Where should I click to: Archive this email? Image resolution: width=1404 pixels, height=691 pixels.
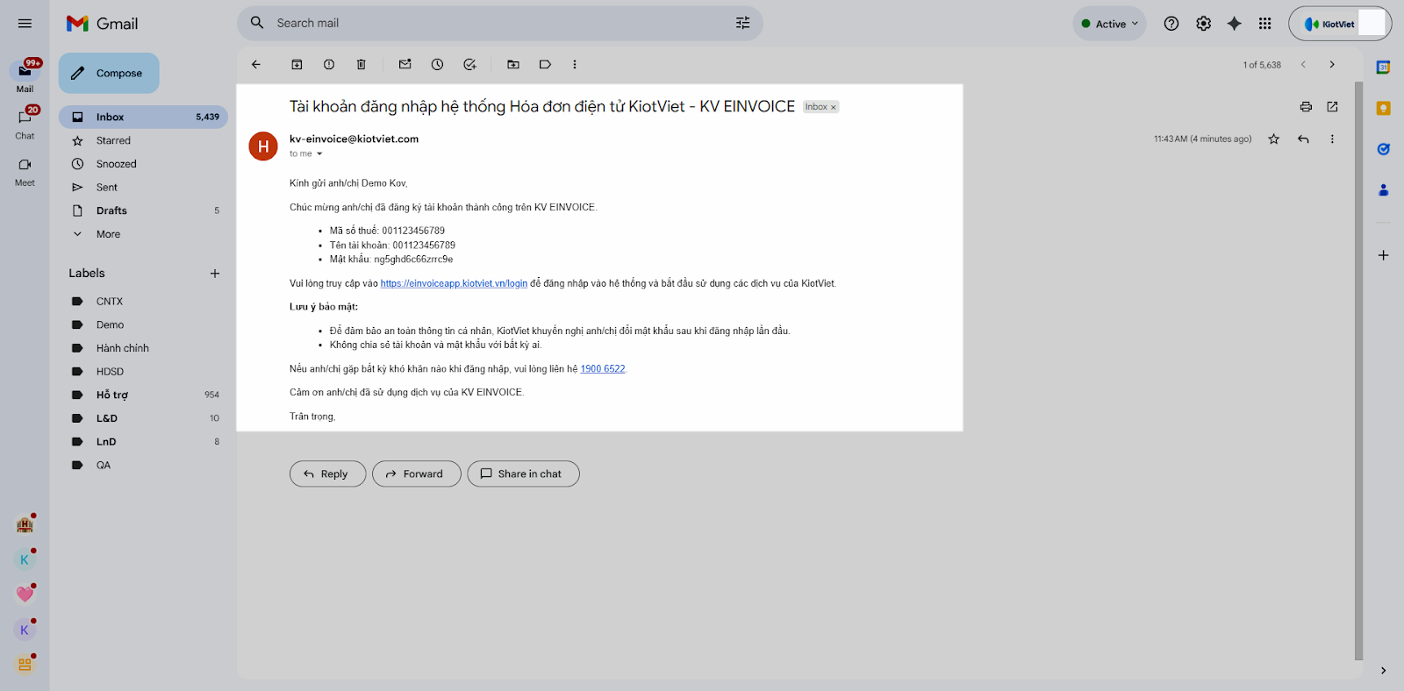(297, 64)
